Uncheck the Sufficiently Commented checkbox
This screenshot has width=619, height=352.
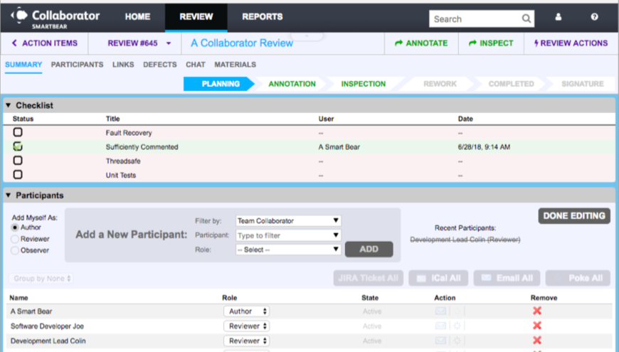(x=18, y=146)
